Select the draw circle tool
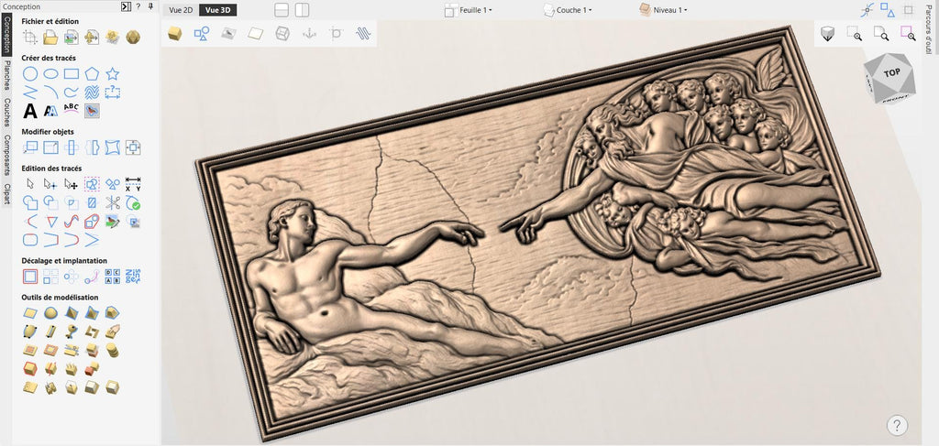Viewport: 939px width, 446px height. coord(30,74)
